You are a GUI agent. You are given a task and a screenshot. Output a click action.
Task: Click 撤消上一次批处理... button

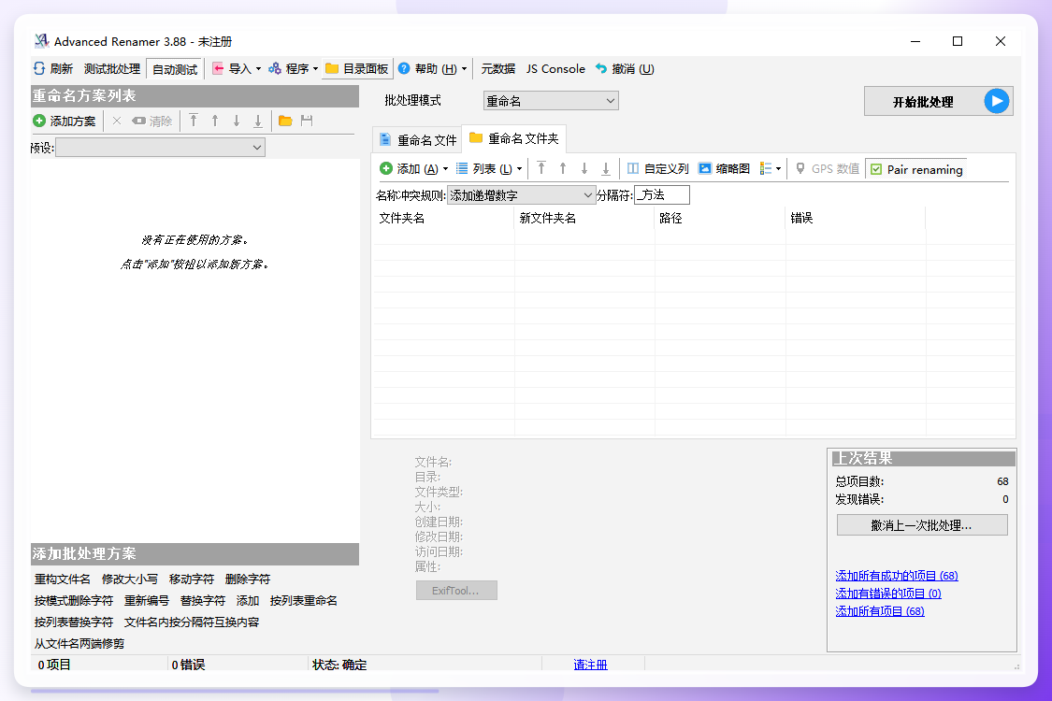coord(922,525)
